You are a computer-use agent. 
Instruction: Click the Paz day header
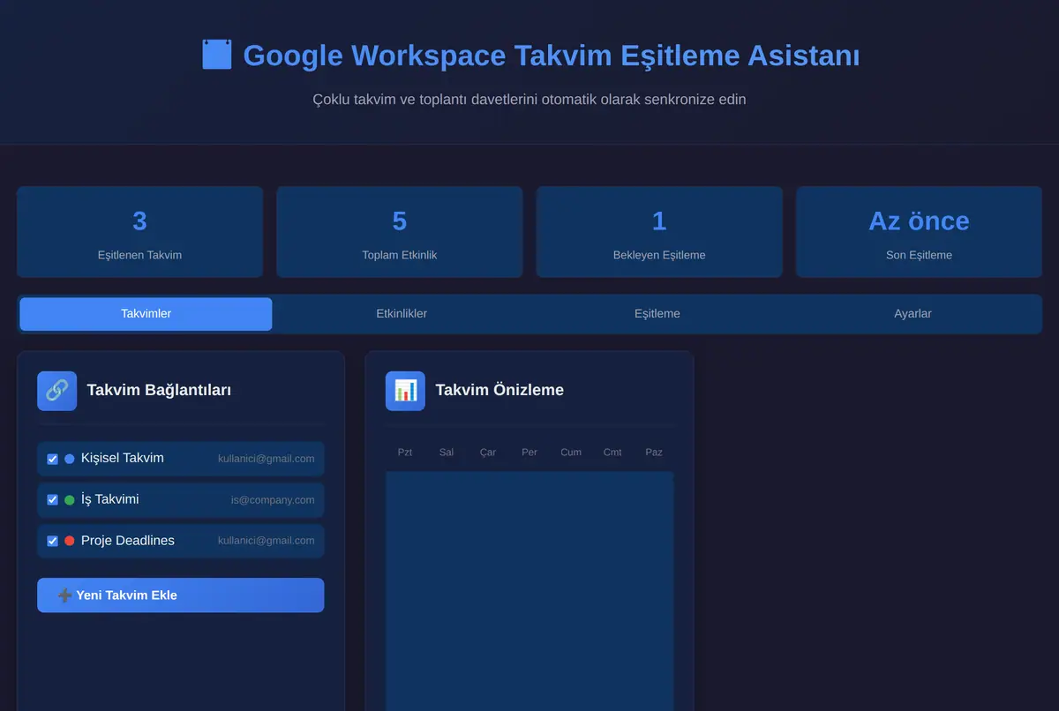tap(654, 453)
